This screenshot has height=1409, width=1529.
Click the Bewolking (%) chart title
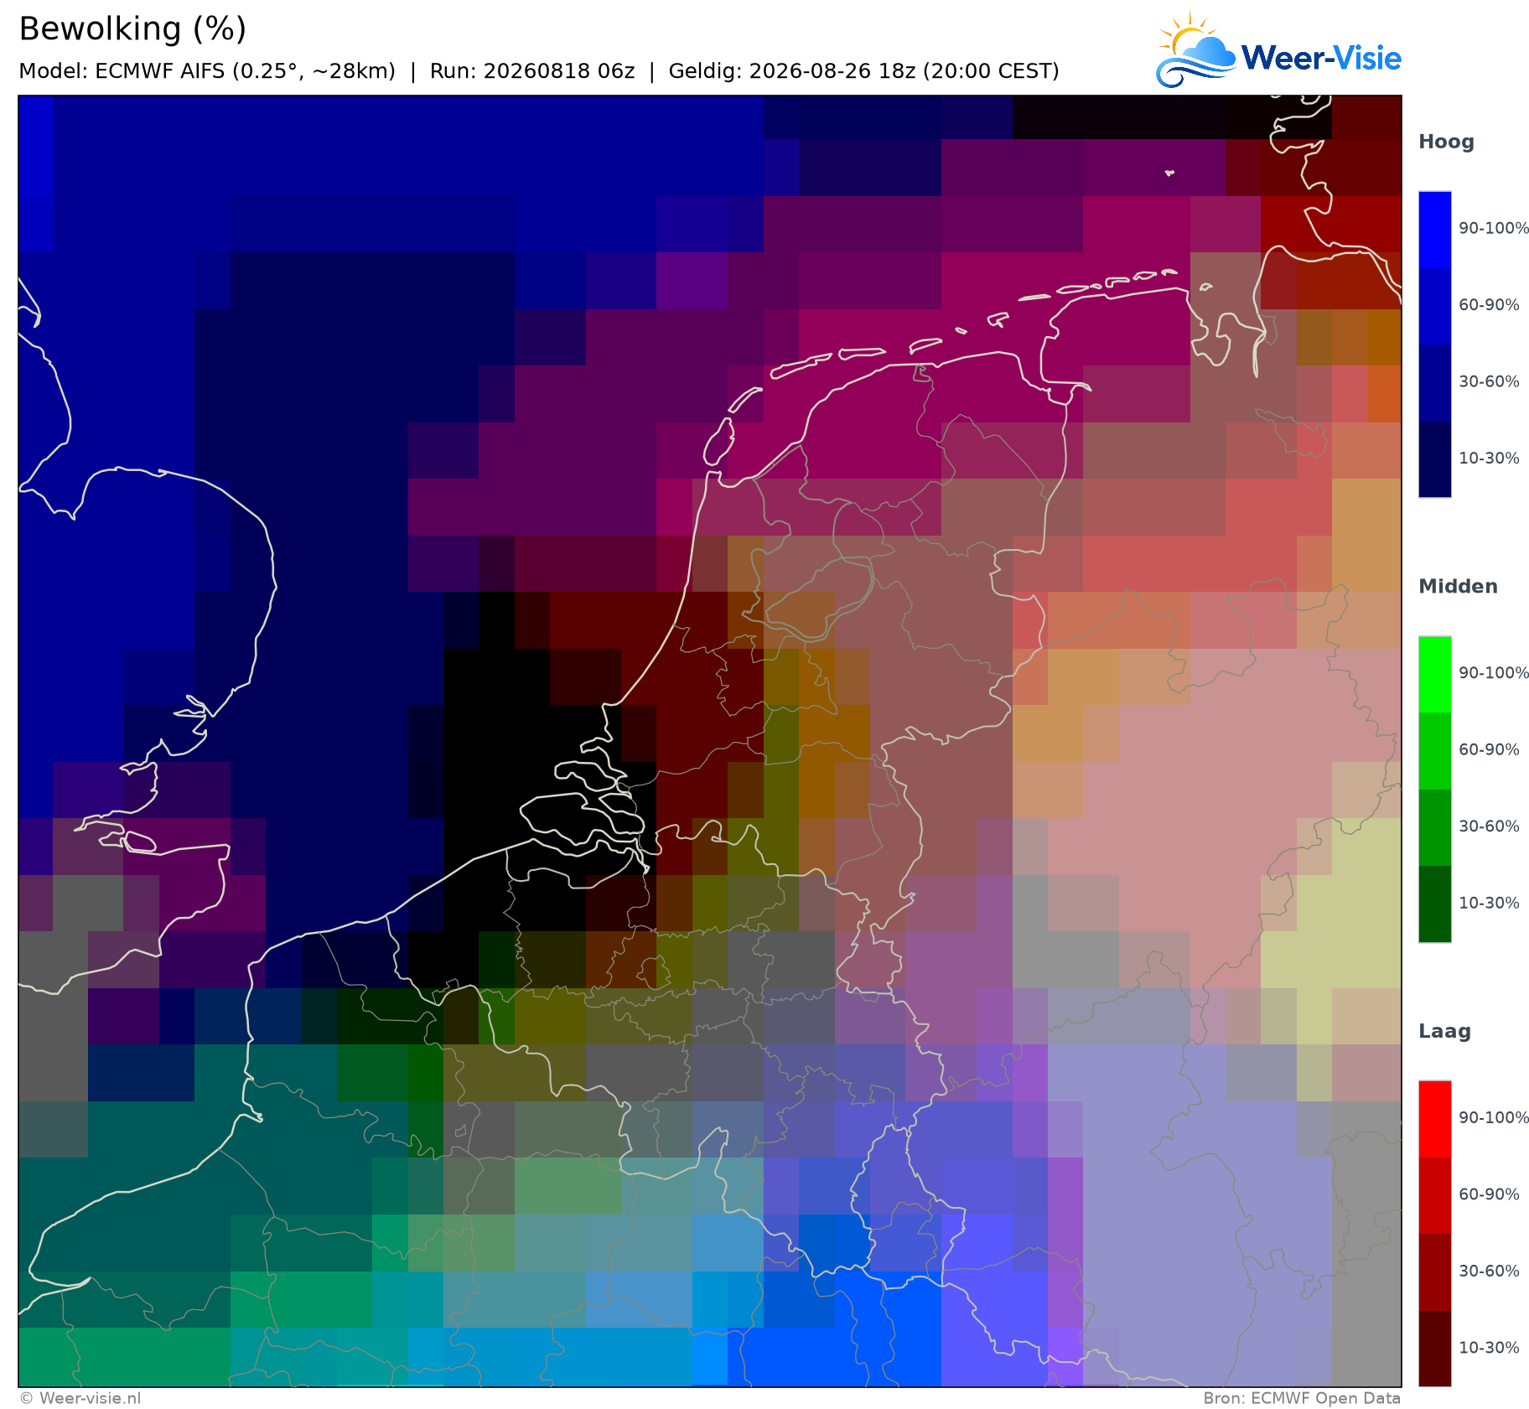pyautogui.click(x=132, y=29)
